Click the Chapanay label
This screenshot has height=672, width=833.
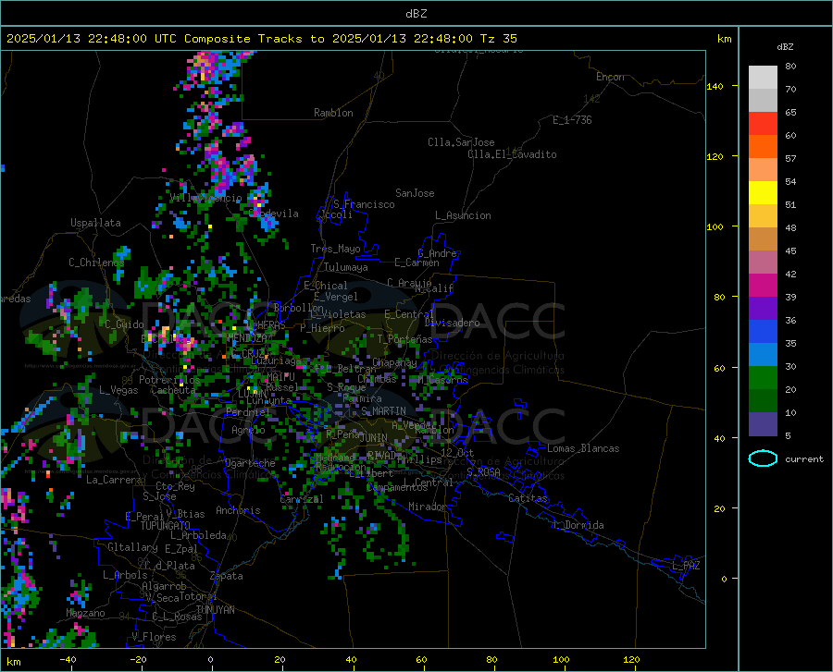pos(394,362)
